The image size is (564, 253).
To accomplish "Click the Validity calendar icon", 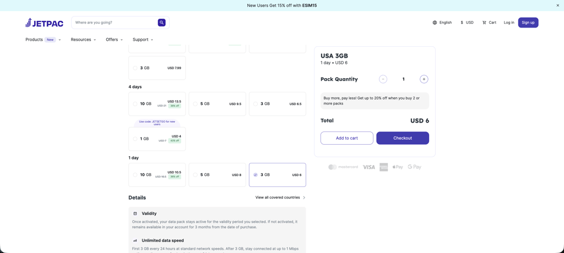I will point(135,213).
